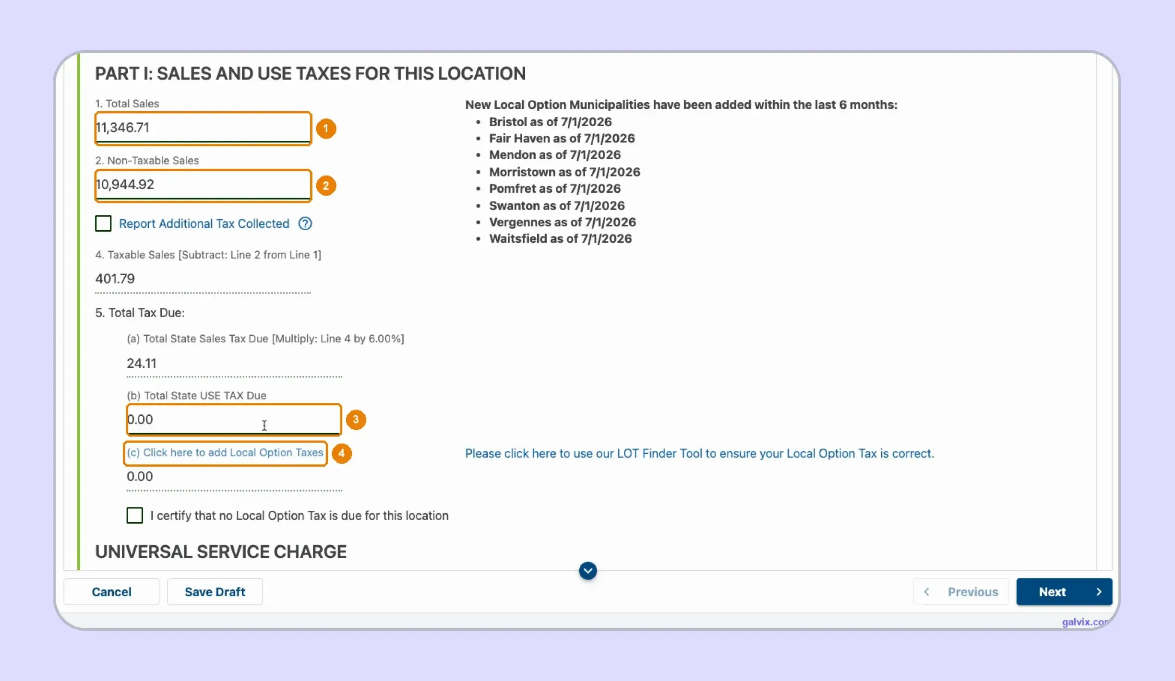1175x681 pixels.
Task: Open help icon beside Report Additional Tax Collected
Action: 305,223
